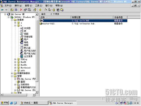Click the system tray clock 14:41
This screenshot has height=106, width=141.
click(136, 103)
